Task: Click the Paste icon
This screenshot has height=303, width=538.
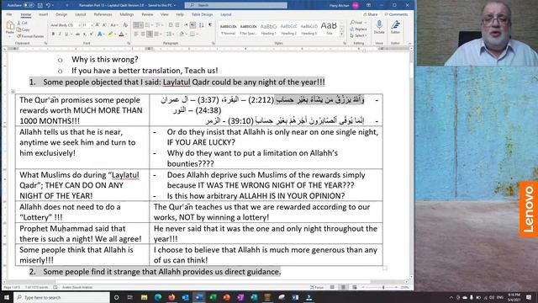Action: (10, 25)
